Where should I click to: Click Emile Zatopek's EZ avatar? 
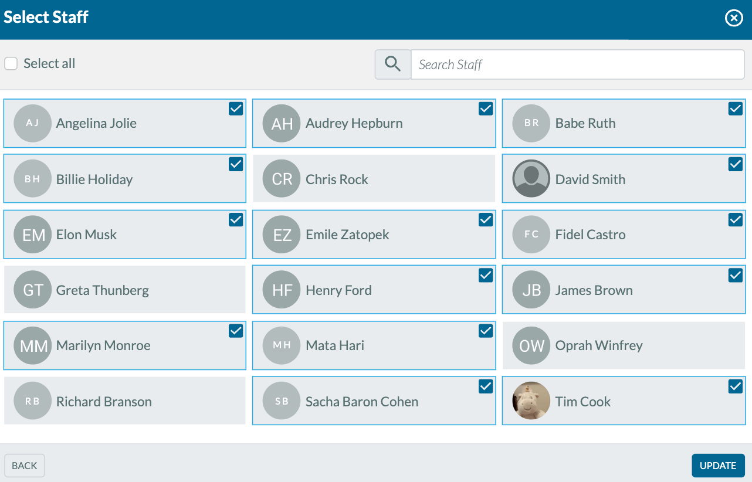coord(282,235)
